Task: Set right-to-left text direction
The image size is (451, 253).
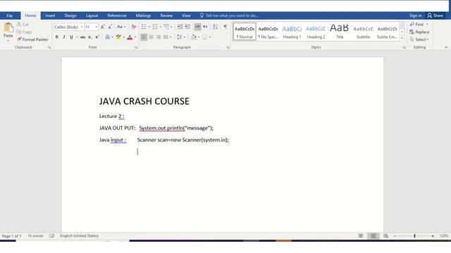Action: pos(205,27)
